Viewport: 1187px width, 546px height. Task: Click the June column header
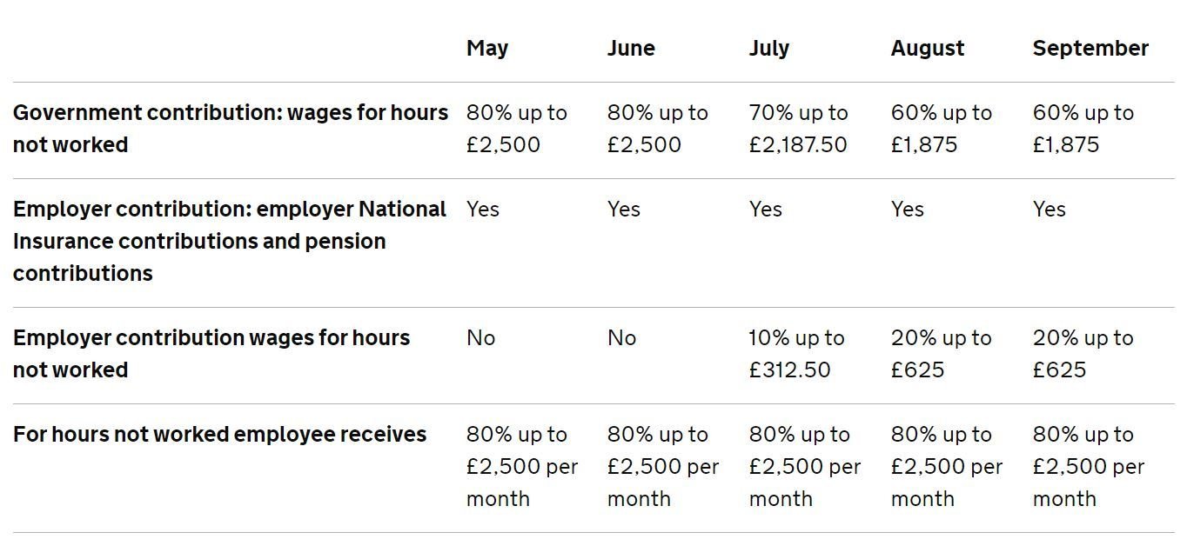click(631, 48)
